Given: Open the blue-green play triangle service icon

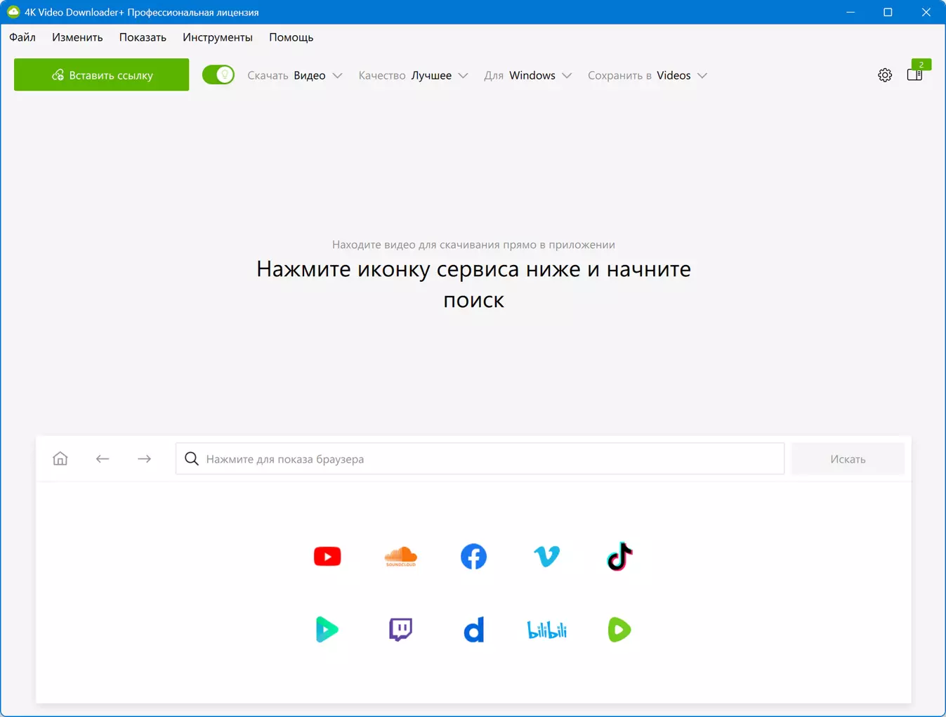Looking at the screenshot, I should (x=327, y=630).
